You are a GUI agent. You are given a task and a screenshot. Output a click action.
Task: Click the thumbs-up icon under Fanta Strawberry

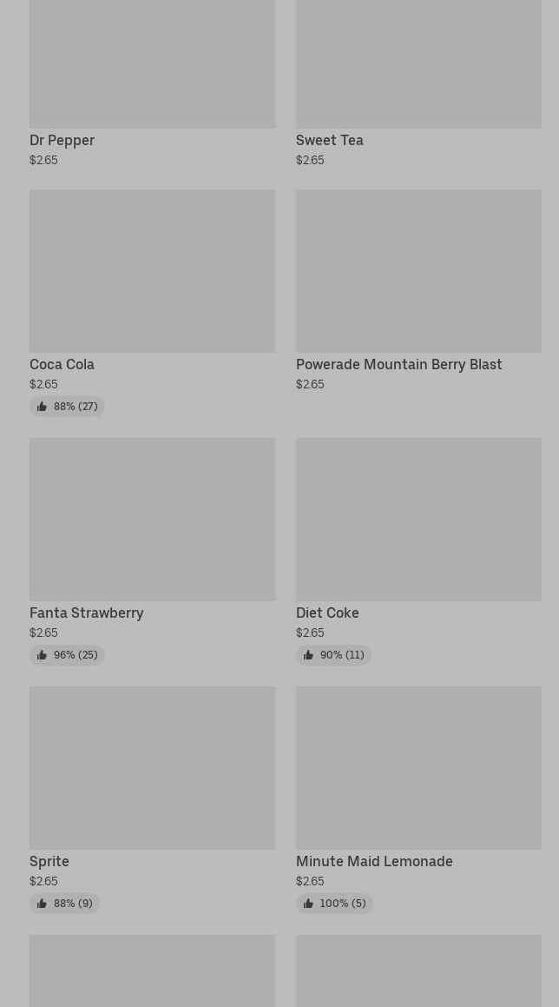tap(43, 655)
